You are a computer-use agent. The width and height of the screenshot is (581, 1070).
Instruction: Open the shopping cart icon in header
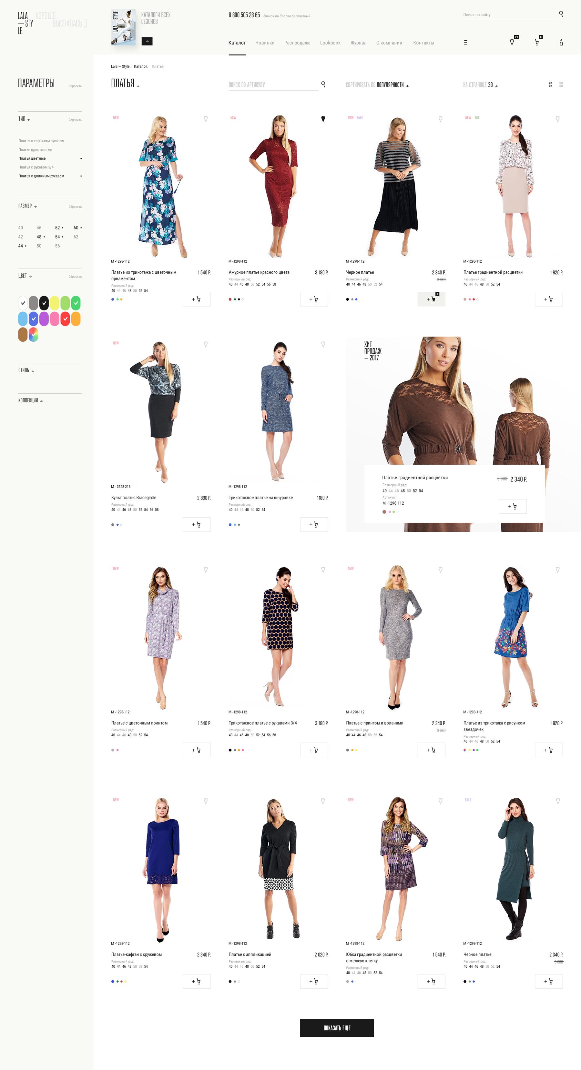(x=536, y=42)
